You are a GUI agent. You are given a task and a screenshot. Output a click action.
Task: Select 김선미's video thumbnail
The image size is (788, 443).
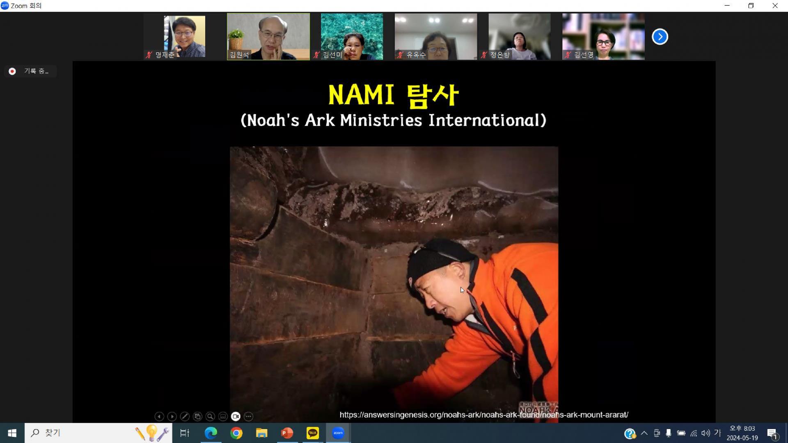point(352,37)
